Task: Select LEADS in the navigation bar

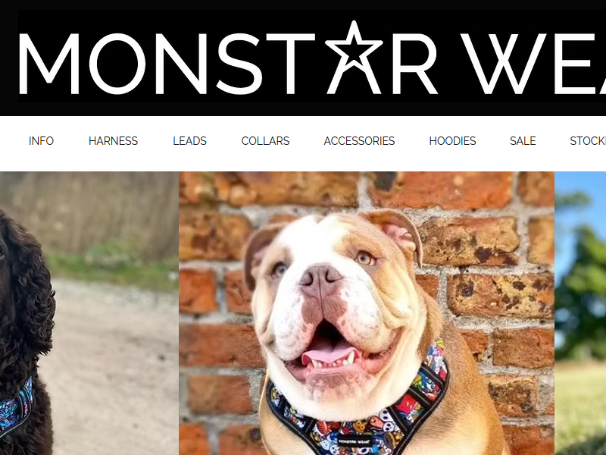Action: click(189, 141)
